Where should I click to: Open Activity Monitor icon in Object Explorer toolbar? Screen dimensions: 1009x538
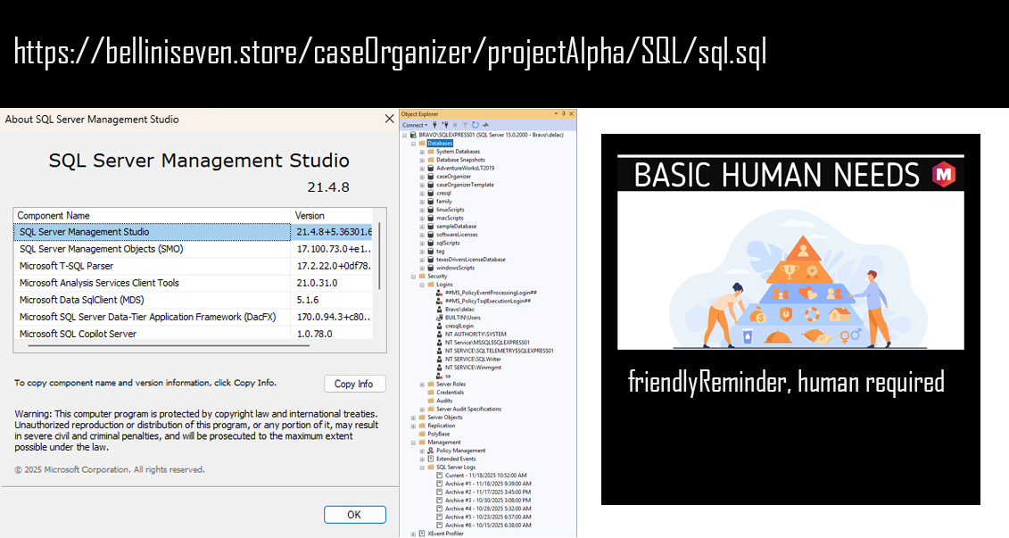tap(484, 125)
